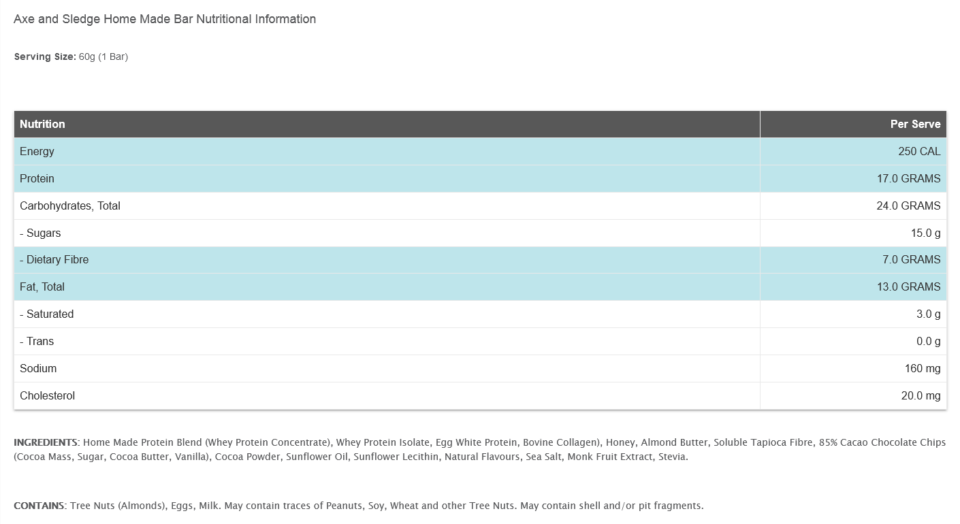Image resolution: width=960 pixels, height=524 pixels.
Task: Select the '- Saturated' row label
Action: (47, 314)
